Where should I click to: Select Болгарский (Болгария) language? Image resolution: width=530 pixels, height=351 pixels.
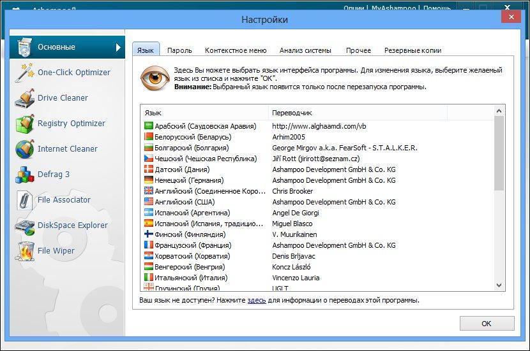[192, 148]
